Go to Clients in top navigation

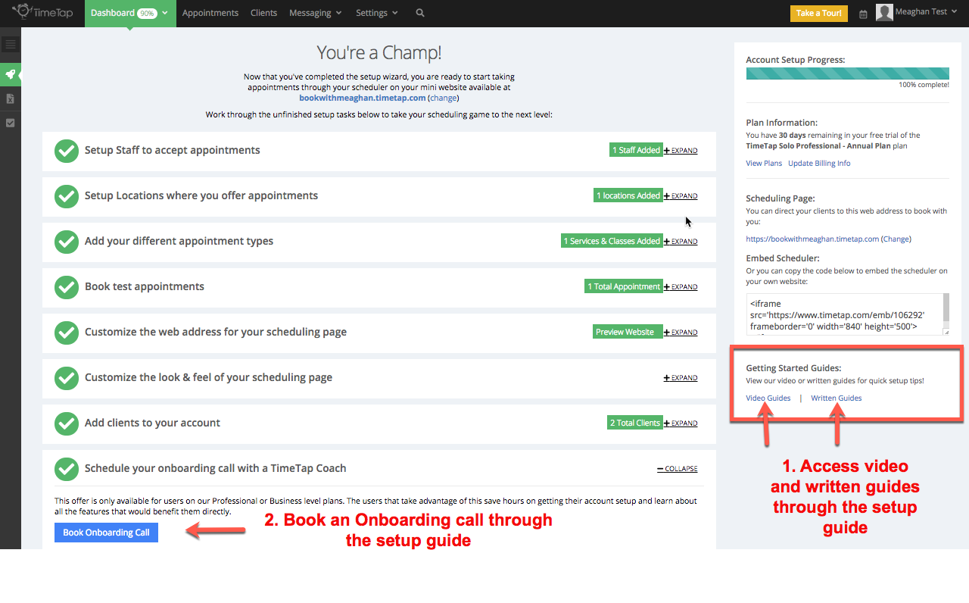(x=263, y=13)
